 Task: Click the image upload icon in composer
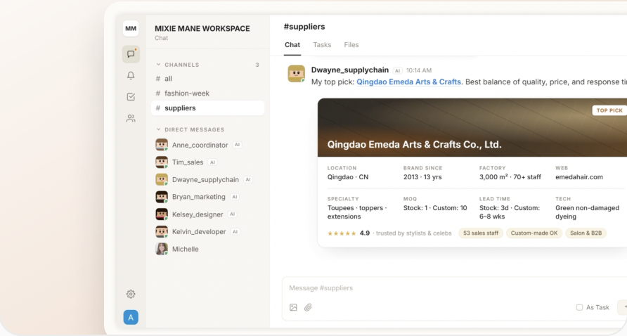293,307
